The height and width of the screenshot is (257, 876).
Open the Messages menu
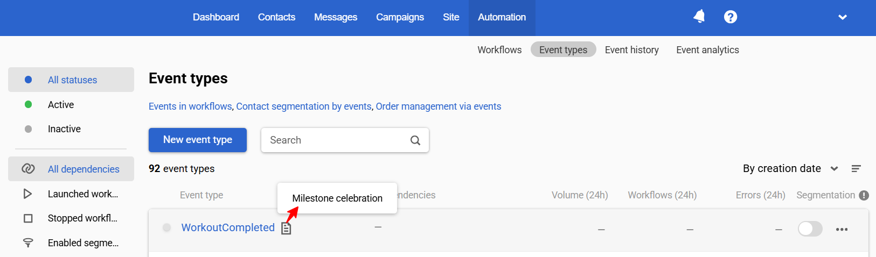pyautogui.click(x=336, y=17)
